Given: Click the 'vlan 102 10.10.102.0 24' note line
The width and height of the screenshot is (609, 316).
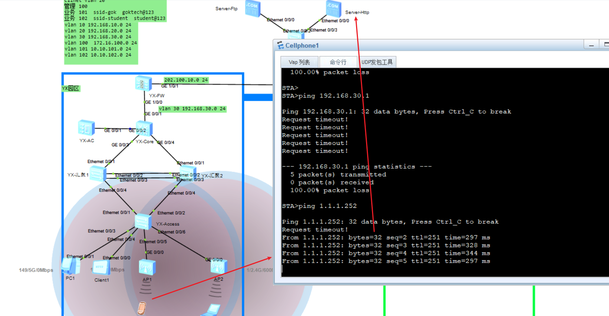Looking at the screenshot, I should [x=98, y=55].
